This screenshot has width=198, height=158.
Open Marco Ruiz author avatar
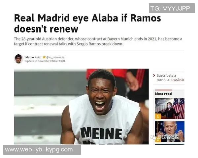pos(18,59)
